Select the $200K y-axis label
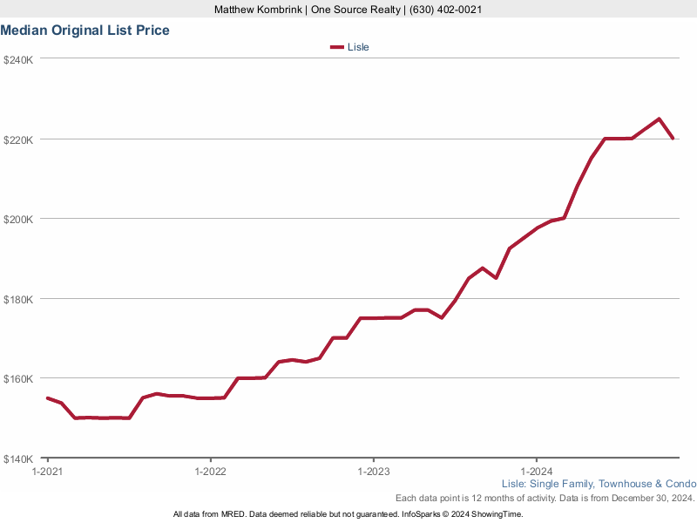Viewport: 697px width, 523px height. [x=18, y=220]
